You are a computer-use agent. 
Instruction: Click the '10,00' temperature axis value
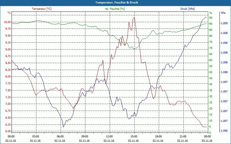tap(8, 22)
